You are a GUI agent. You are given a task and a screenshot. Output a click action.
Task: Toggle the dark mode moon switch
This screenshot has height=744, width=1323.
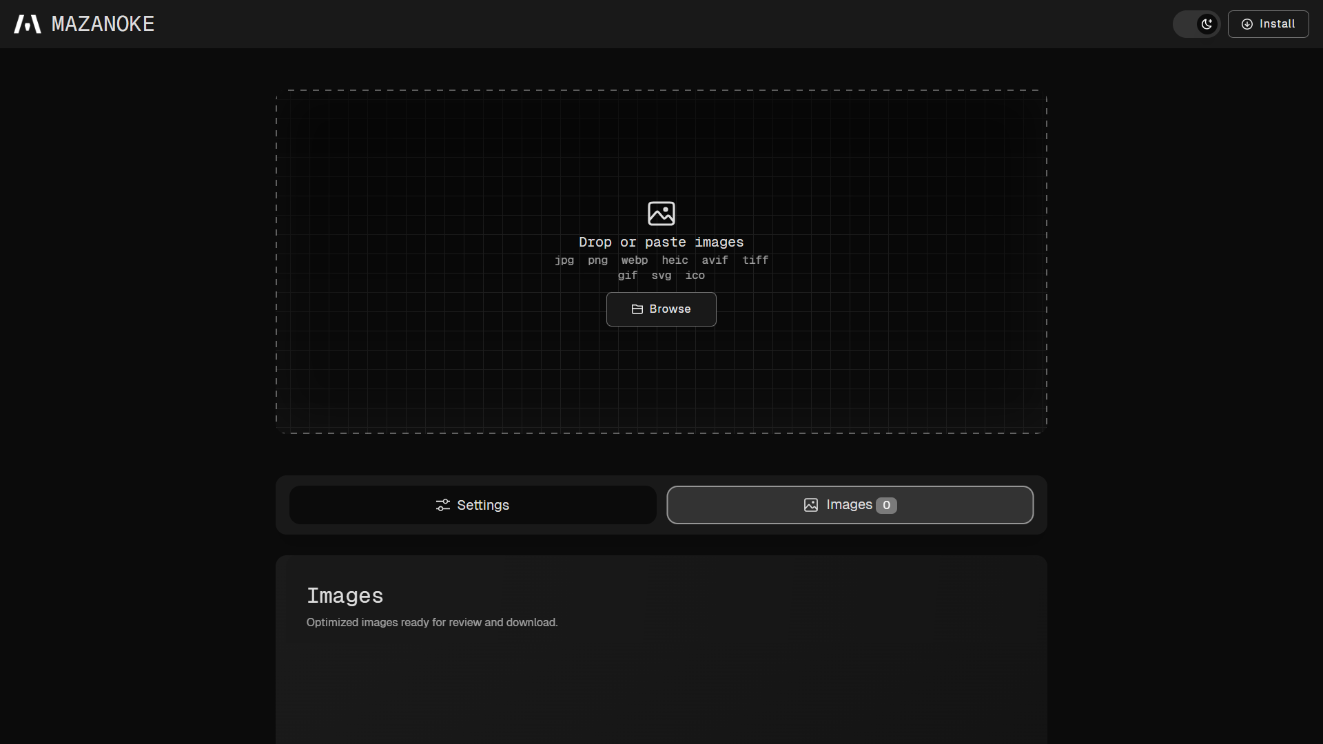[x=1197, y=24]
